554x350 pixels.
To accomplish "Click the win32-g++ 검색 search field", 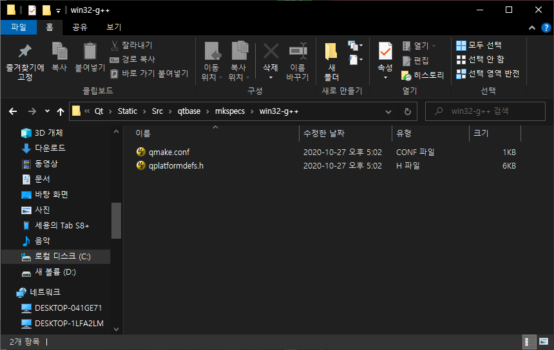I will [x=485, y=111].
